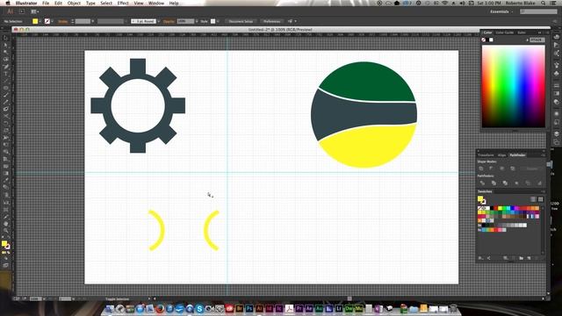
Task: Click search field beside Essentials
Action: (538, 11)
